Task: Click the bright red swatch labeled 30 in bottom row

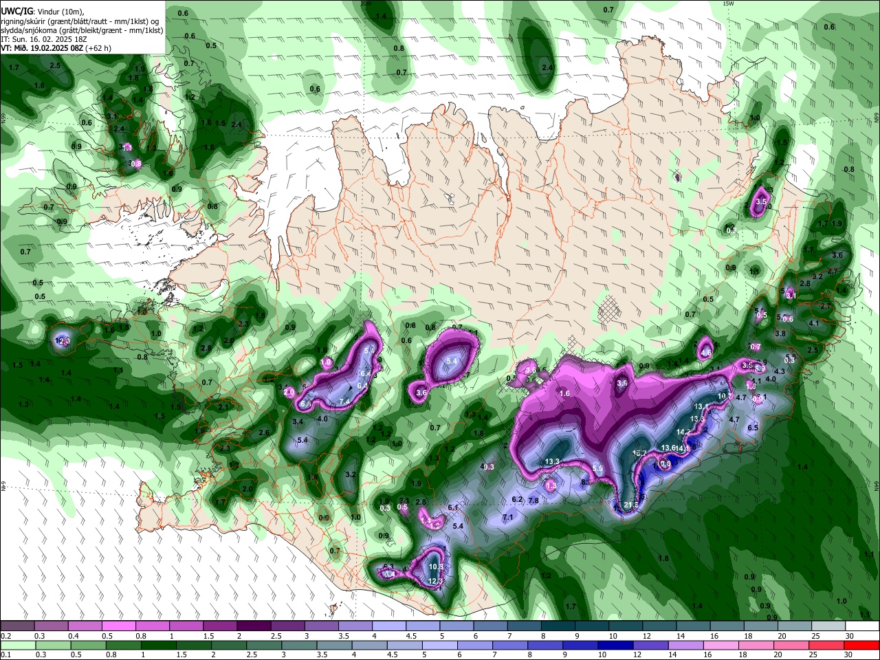Action: [x=861, y=646]
